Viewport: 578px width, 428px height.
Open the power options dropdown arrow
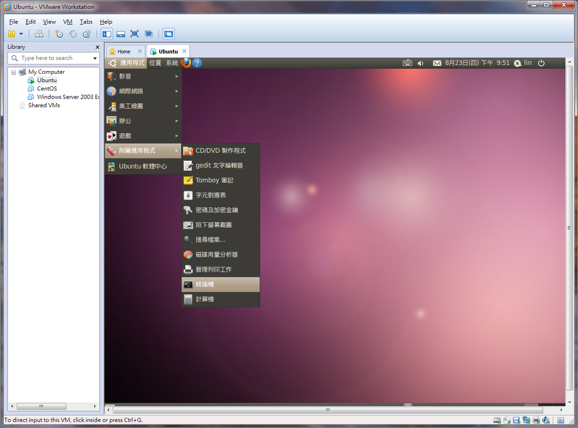[x=21, y=34]
